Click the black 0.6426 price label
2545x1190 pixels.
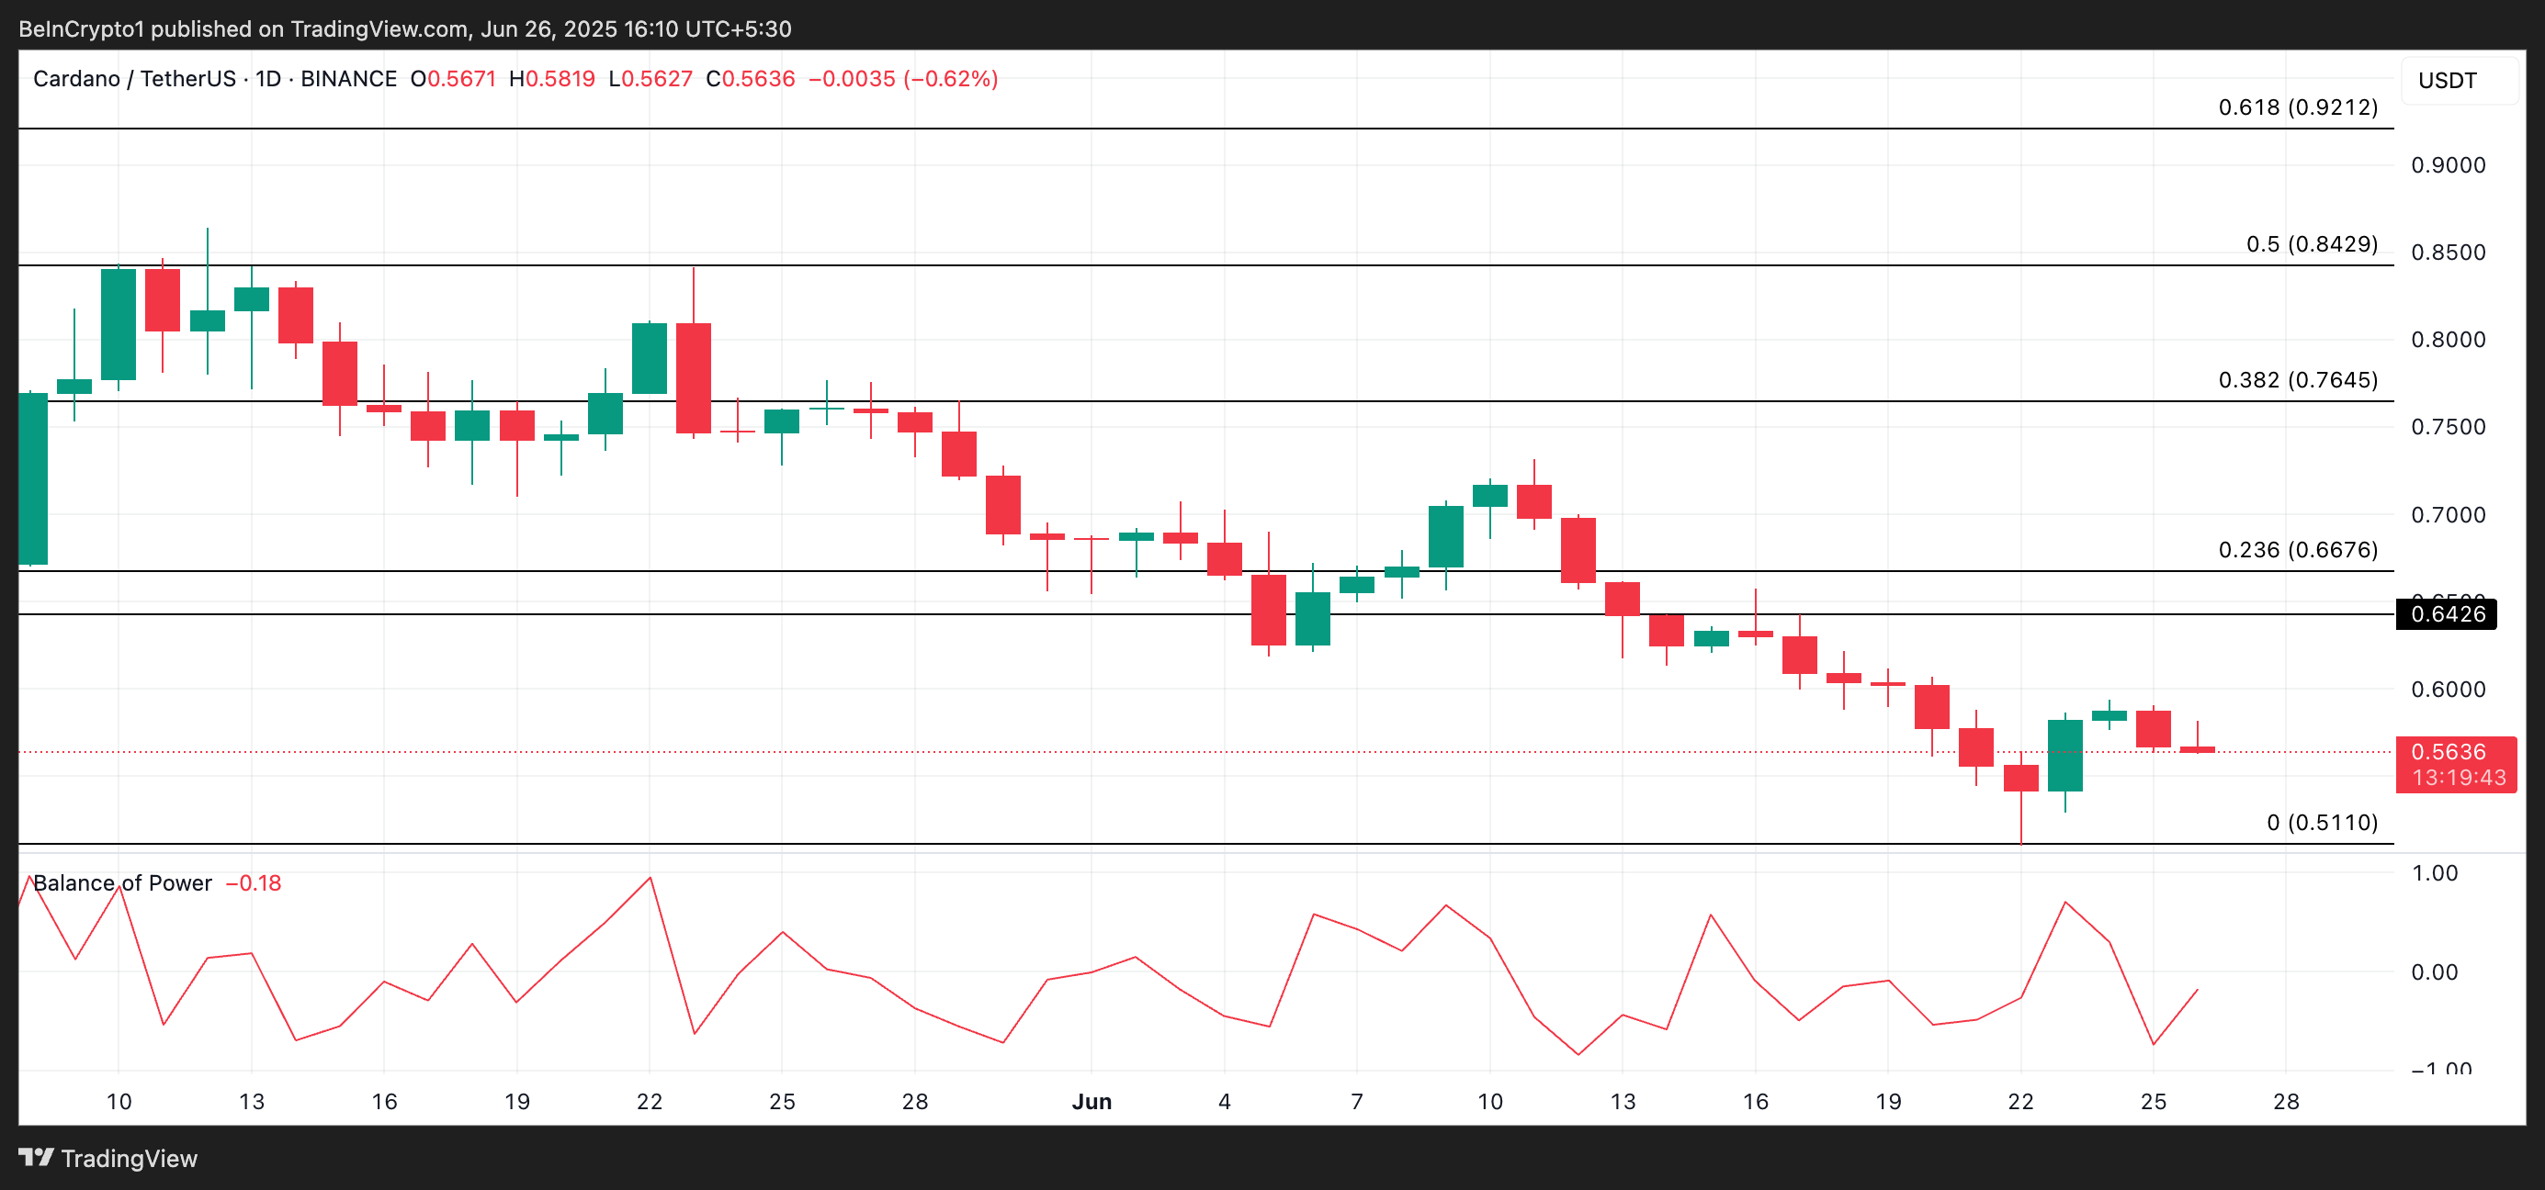2446,614
